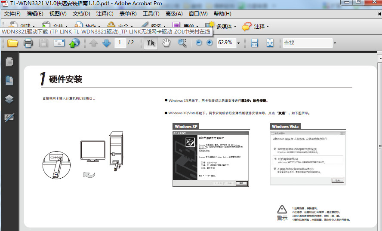Click the 硬件安装 heading text
Viewport: 382px width, 231px height.
click(x=65, y=79)
